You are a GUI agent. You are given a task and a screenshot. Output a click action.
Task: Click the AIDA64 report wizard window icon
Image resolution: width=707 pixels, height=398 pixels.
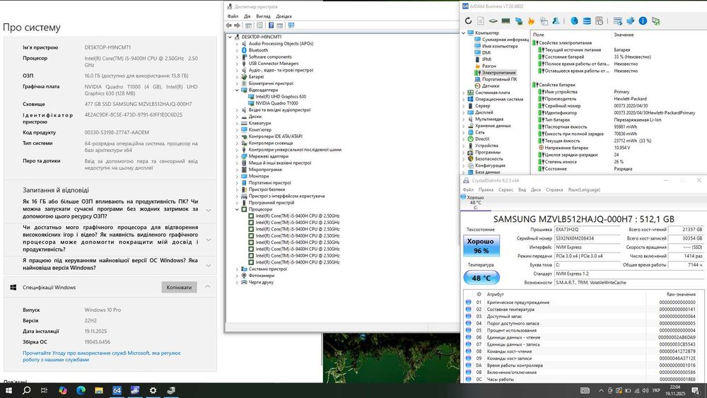point(618,21)
